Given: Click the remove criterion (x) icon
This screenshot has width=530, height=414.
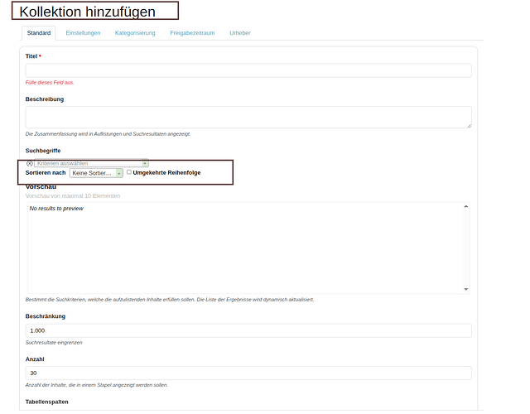Looking at the screenshot, I should coord(30,163).
